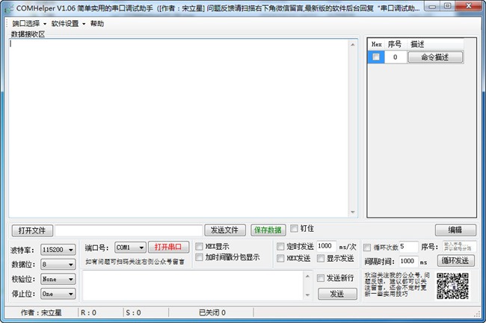486x323 pixels.
Task: Click the 间隔时间 field showing 1000
Action: (x=408, y=261)
